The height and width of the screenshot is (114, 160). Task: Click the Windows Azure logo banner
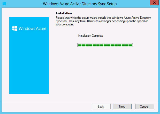coord(29,55)
